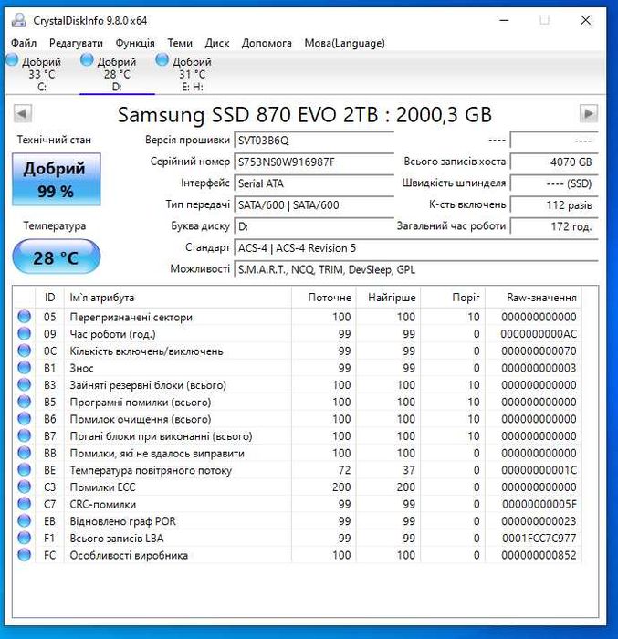The width and height of the screenshot is (618, 639).
Task: Click the serial number field S753NS0W916987F
Action: pyautogui.click(x=314, y=162)
